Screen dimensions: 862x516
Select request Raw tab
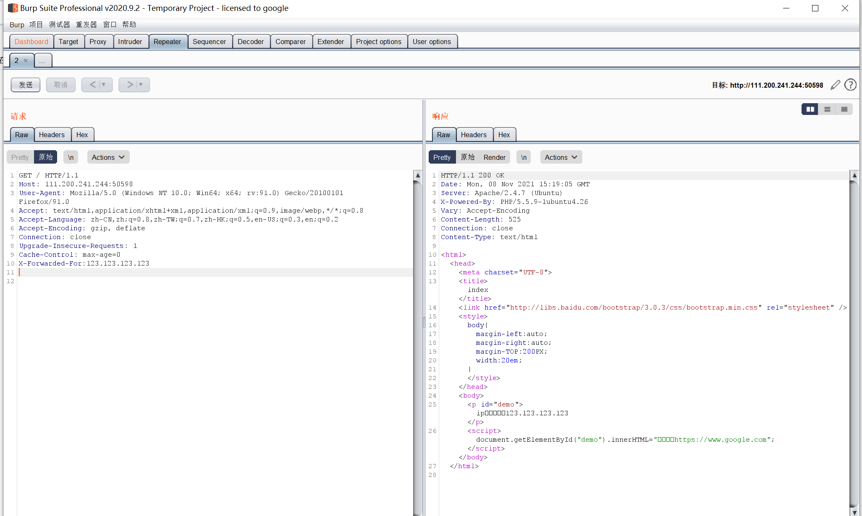[22, 135]
